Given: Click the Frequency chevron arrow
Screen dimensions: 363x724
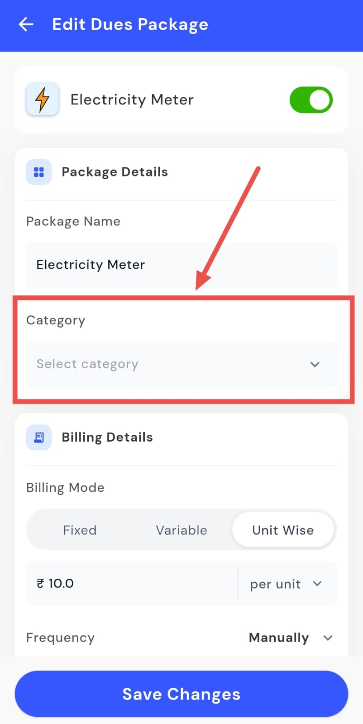Looking at the screenshot, I should [328, 638].
